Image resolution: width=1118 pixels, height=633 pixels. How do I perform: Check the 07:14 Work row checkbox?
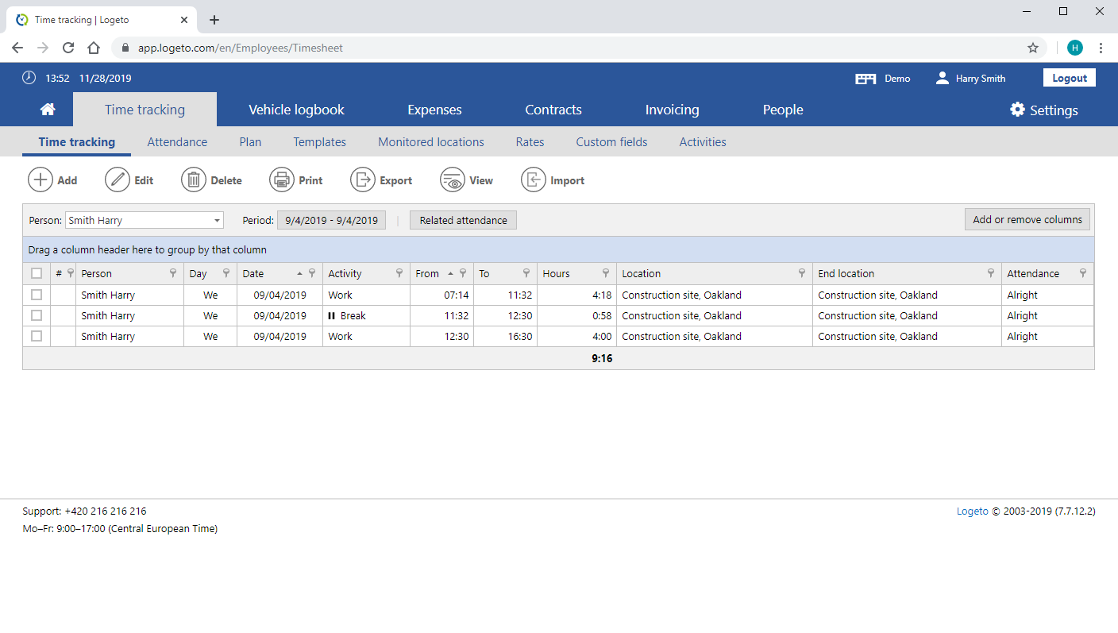coord(37,295)
